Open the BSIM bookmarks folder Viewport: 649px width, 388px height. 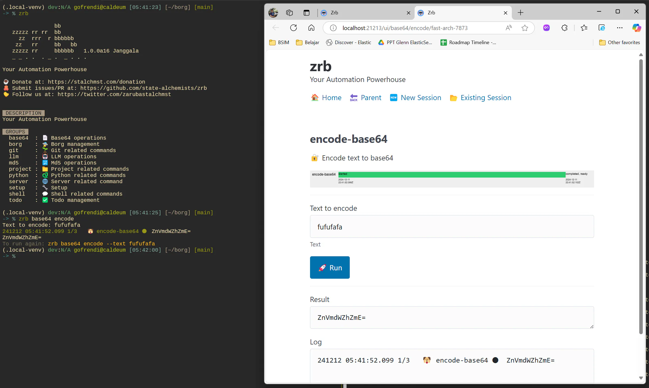click(279, 42)
